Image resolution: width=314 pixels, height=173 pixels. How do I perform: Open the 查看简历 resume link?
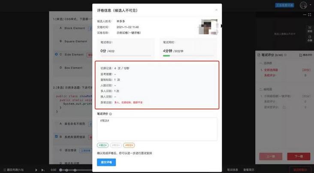click(x=249, y=170)
